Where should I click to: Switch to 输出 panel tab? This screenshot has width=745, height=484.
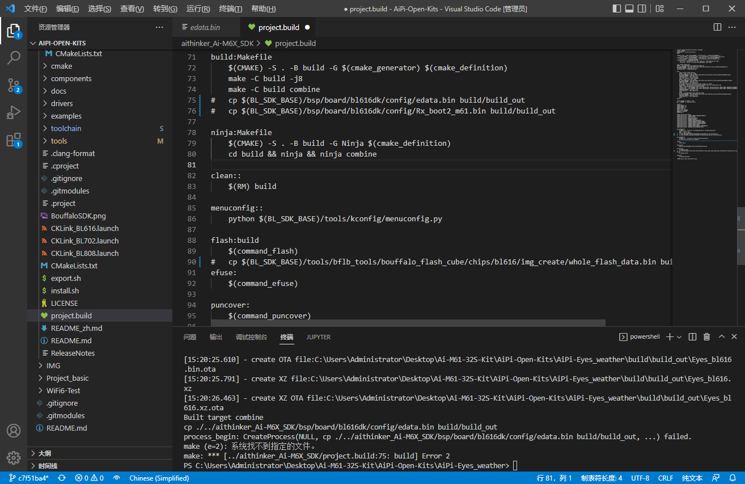pyautogui.click(x=216, y=336)
